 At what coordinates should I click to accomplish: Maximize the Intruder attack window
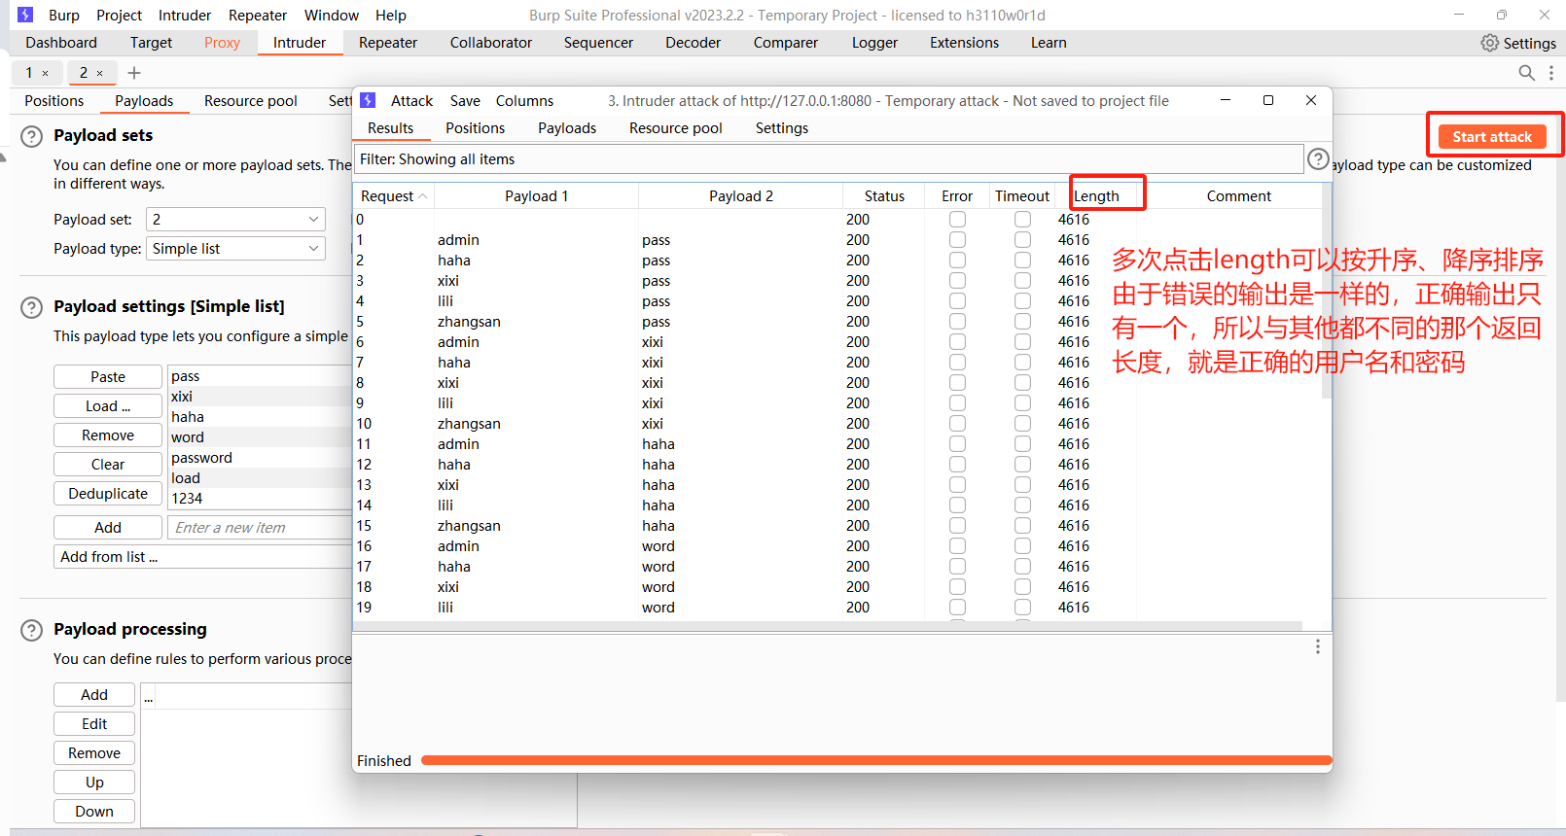click(1268, 100)
